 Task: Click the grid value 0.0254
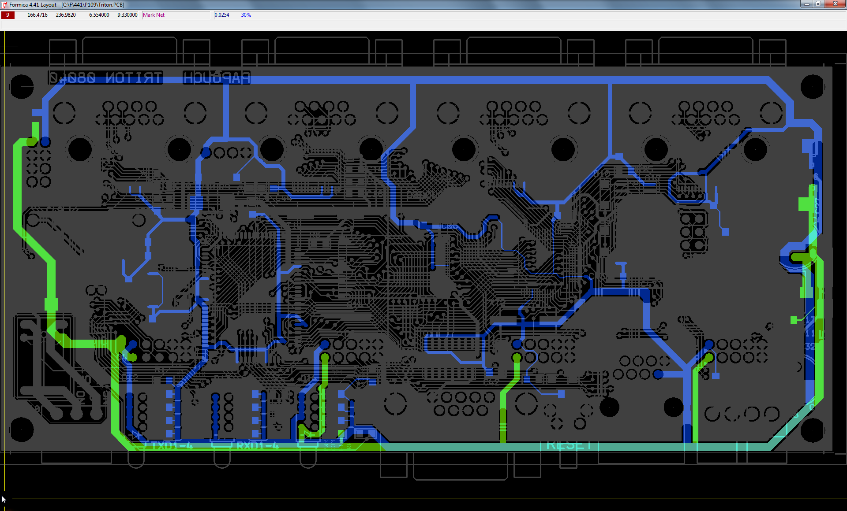222,15
